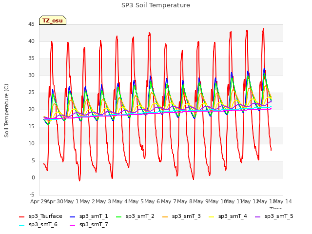
Task: Click the sp3_smT_6 legend label
Action: (x=43, y=224)
